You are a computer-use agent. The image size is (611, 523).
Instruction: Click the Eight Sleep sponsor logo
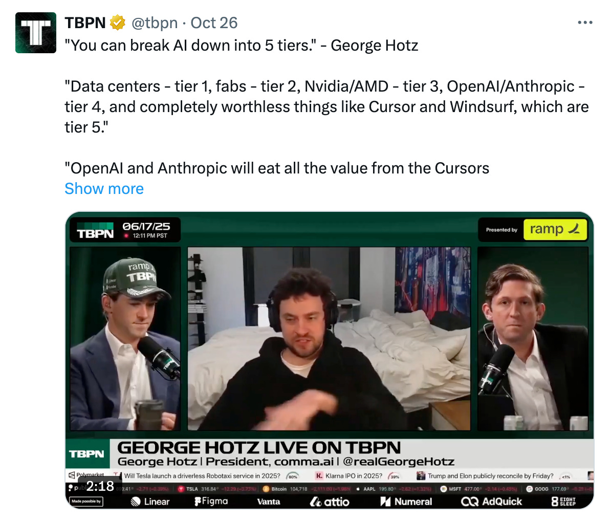563,502
